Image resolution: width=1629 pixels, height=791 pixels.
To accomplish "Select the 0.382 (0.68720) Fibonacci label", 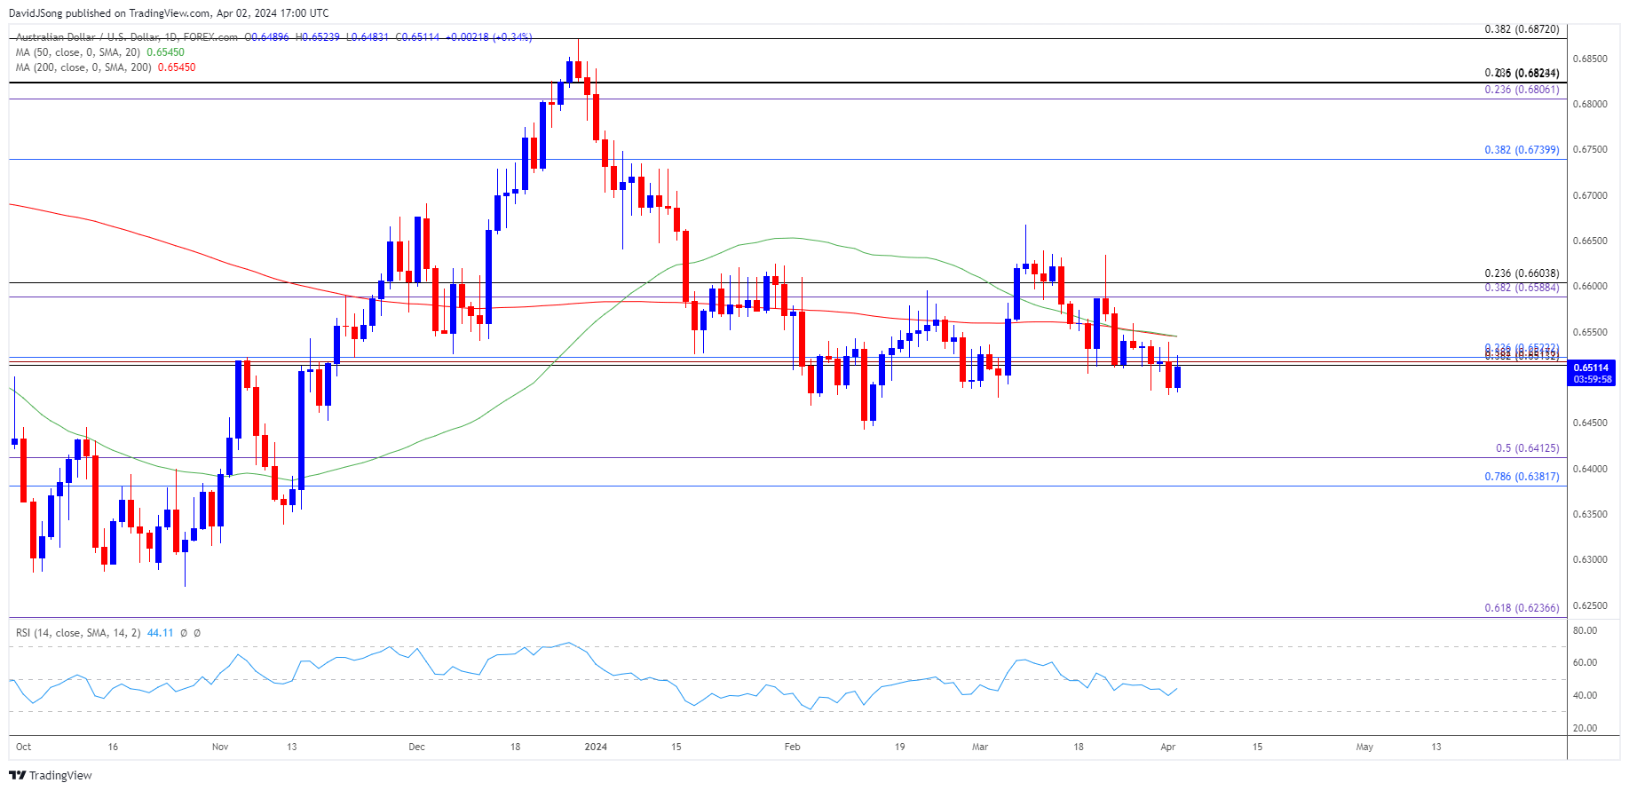I will (x=1522, y=29).
